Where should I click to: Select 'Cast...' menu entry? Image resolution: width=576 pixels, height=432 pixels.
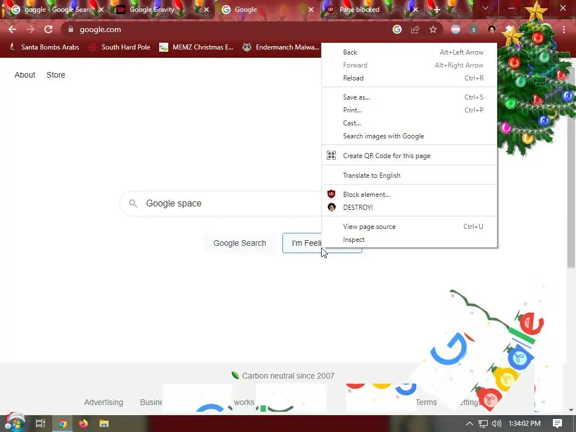[409, 123]
